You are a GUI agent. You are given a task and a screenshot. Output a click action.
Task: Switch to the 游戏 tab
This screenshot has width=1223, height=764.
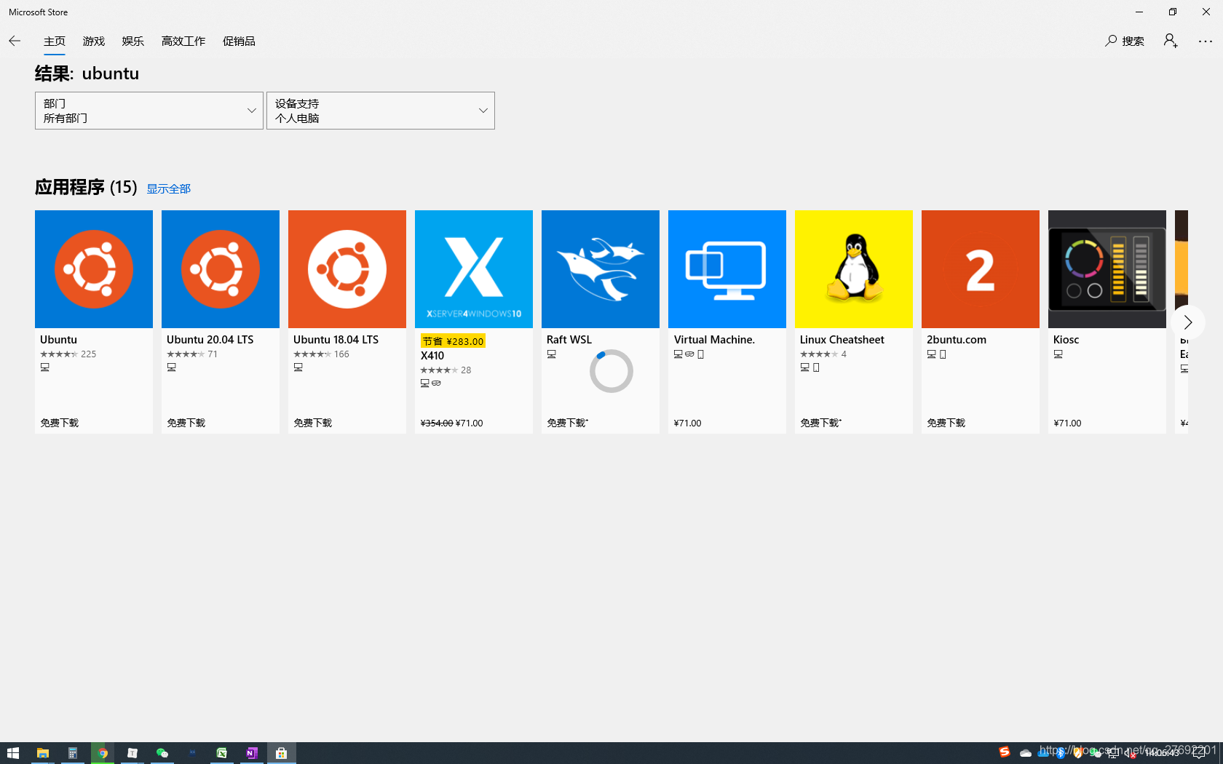[94, 41]
